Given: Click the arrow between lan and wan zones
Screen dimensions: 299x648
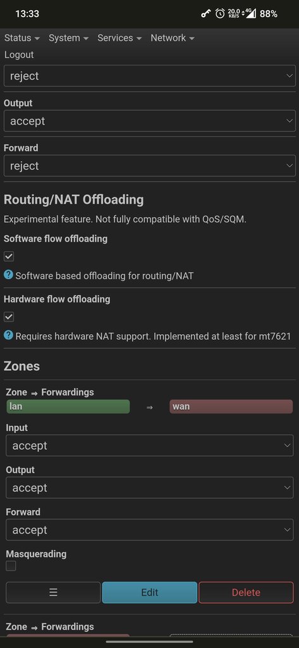Looking at the screenshot, I should tap(149, 407).
